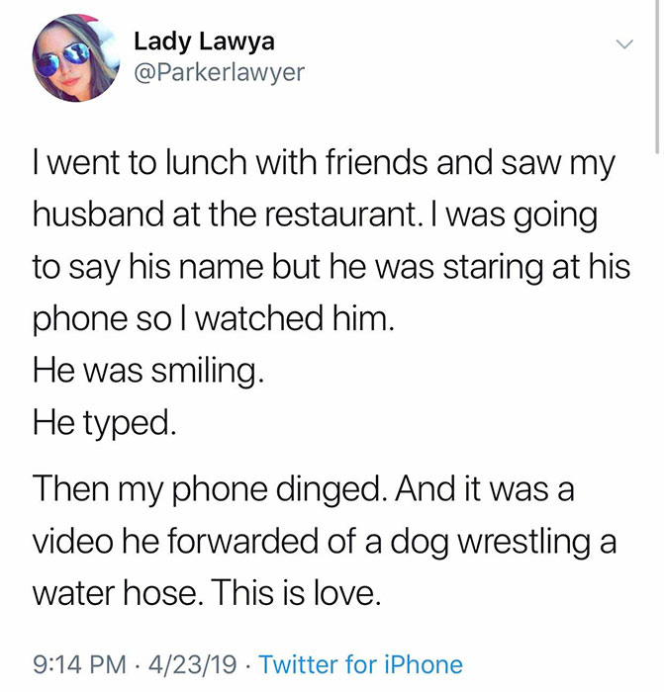
Task: Open the Lady Lawya display name
Action: pos(204,42)
